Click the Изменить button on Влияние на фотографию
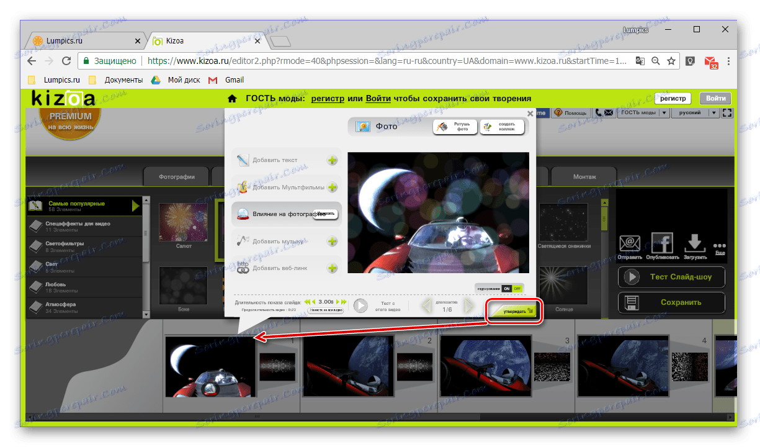 click(326, 214)
